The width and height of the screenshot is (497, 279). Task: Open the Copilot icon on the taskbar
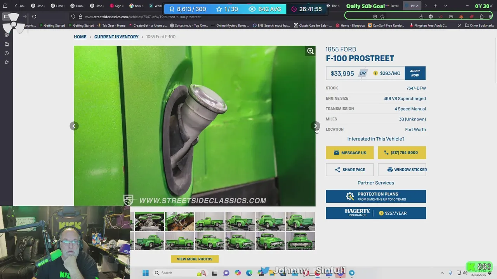click(238, 273)
